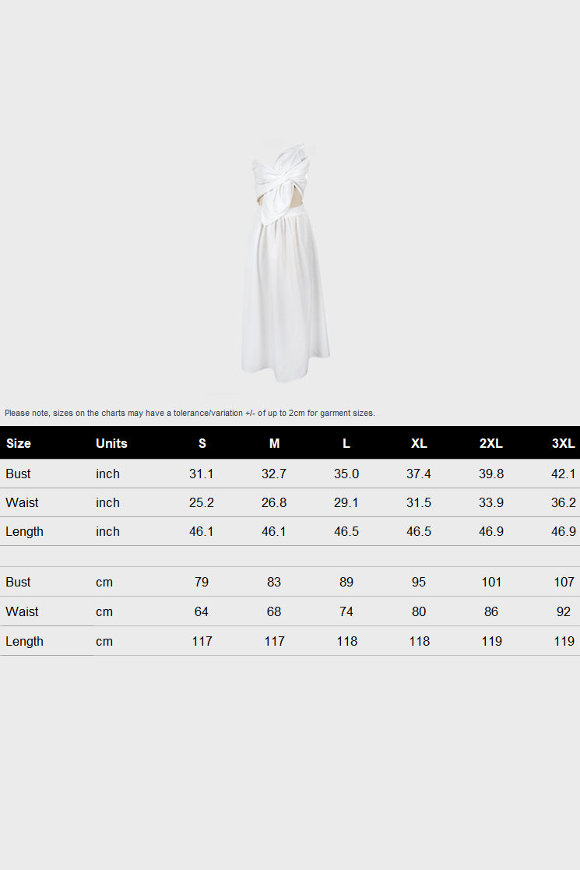Click the Bust label in the inch section

(x=18, y=474)
